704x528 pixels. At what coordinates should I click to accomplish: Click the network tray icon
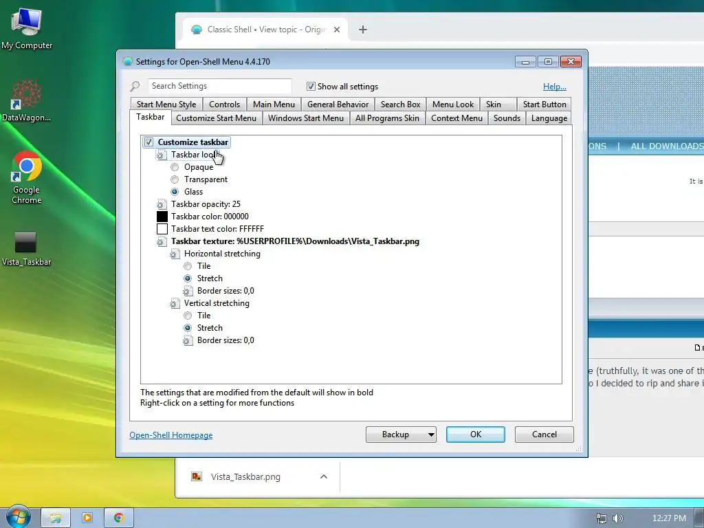click(x=601, y=518)
